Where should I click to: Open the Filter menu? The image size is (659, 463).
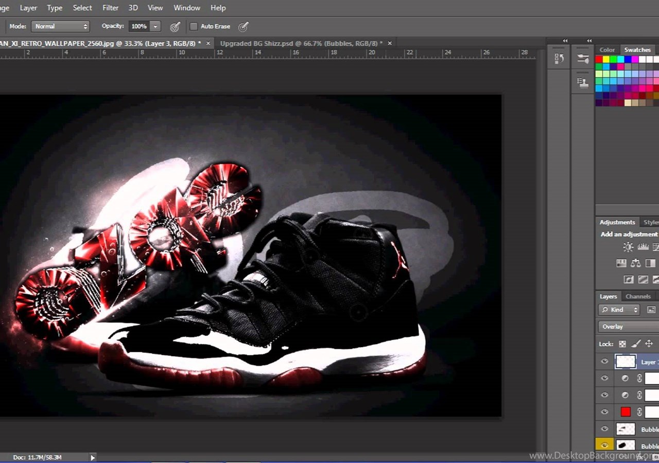(x=110, y=8)
